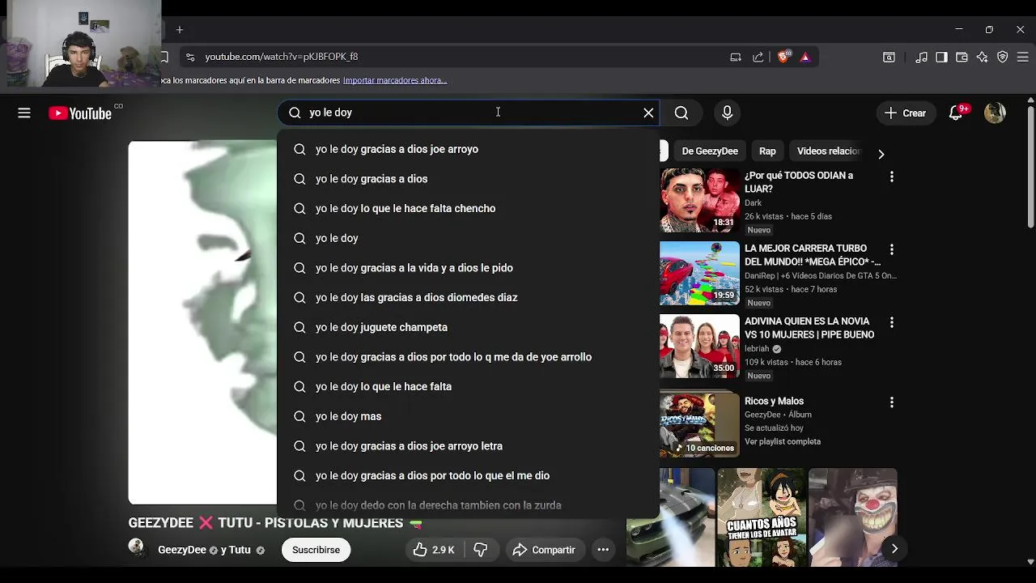Pick the suggestion ending in "falta chencho"
This screenshot has width=1036, height=583.
[x=469, y=208]
